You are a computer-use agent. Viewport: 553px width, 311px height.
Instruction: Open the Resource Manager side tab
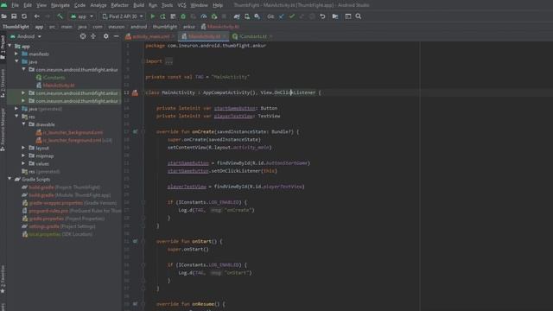pyautogui.click(x=3, y=130)
